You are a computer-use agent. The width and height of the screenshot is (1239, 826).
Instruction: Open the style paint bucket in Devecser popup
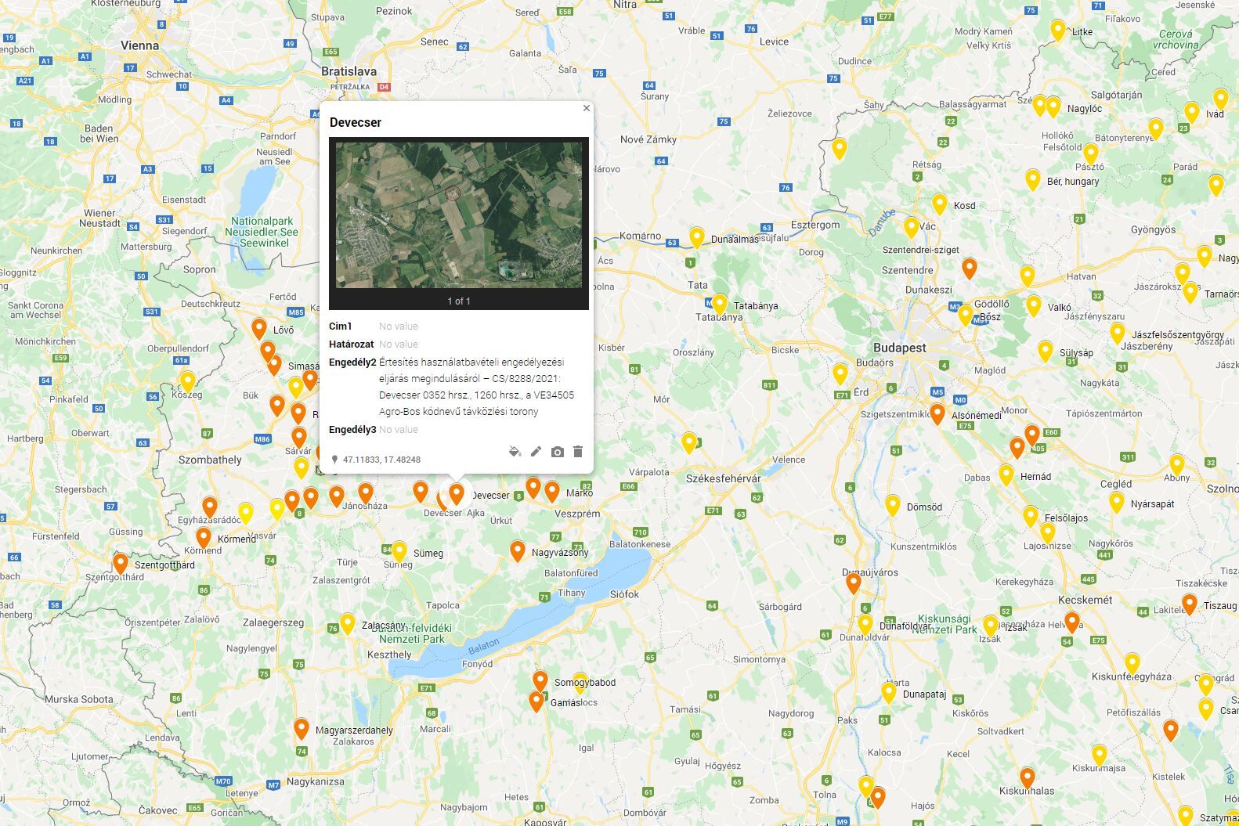[515, 452]
